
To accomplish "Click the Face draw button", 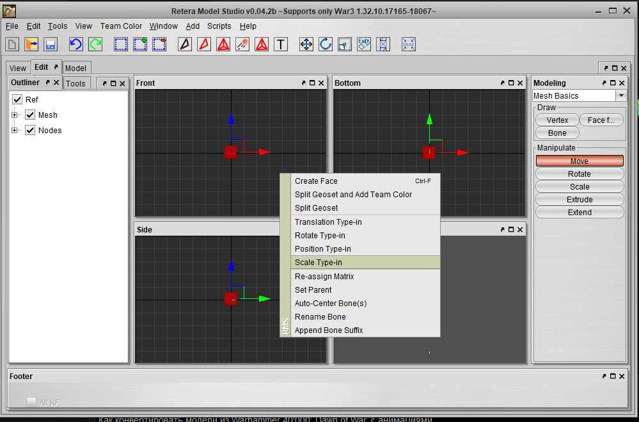I will point(601,120).
